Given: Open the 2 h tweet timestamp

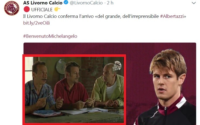Looking at the screenshot, I should tap(110, 3).
